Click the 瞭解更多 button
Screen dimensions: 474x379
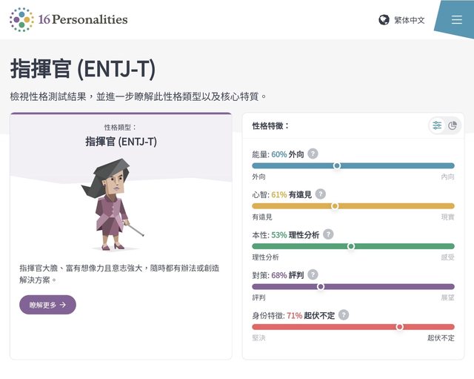point(47,305)
